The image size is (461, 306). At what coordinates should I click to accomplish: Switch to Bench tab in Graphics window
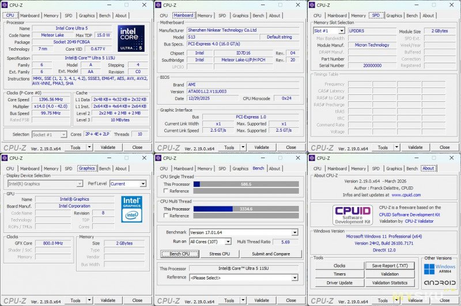click(x=104, y=169)
